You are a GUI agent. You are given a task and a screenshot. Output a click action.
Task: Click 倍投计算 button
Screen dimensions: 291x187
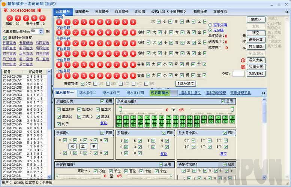pyautogui.click(x=256, y=40)
